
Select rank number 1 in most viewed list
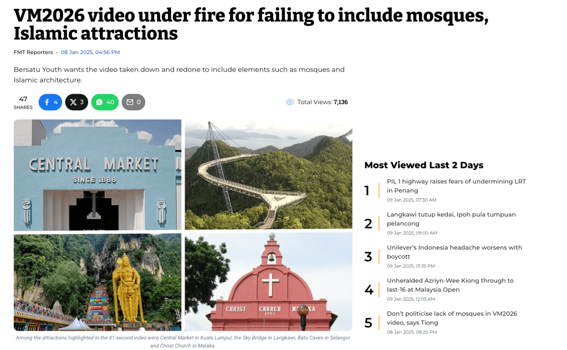367,191
